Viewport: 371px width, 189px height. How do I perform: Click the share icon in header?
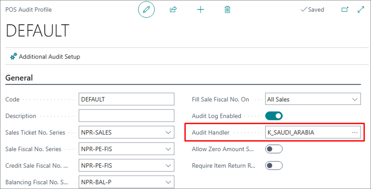tap(173, 10)
